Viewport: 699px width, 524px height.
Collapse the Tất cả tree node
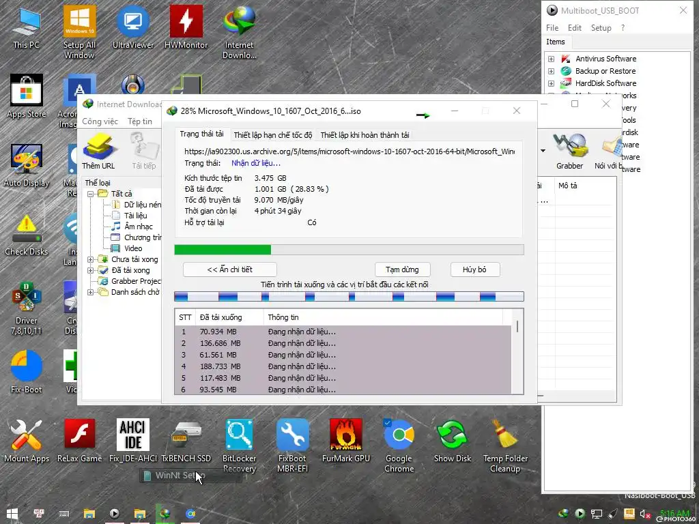point(91,194)
